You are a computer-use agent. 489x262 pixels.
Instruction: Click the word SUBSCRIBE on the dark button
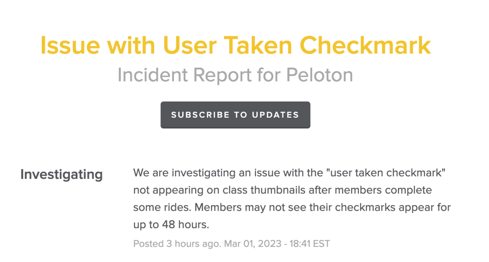(x=200, y=115)
